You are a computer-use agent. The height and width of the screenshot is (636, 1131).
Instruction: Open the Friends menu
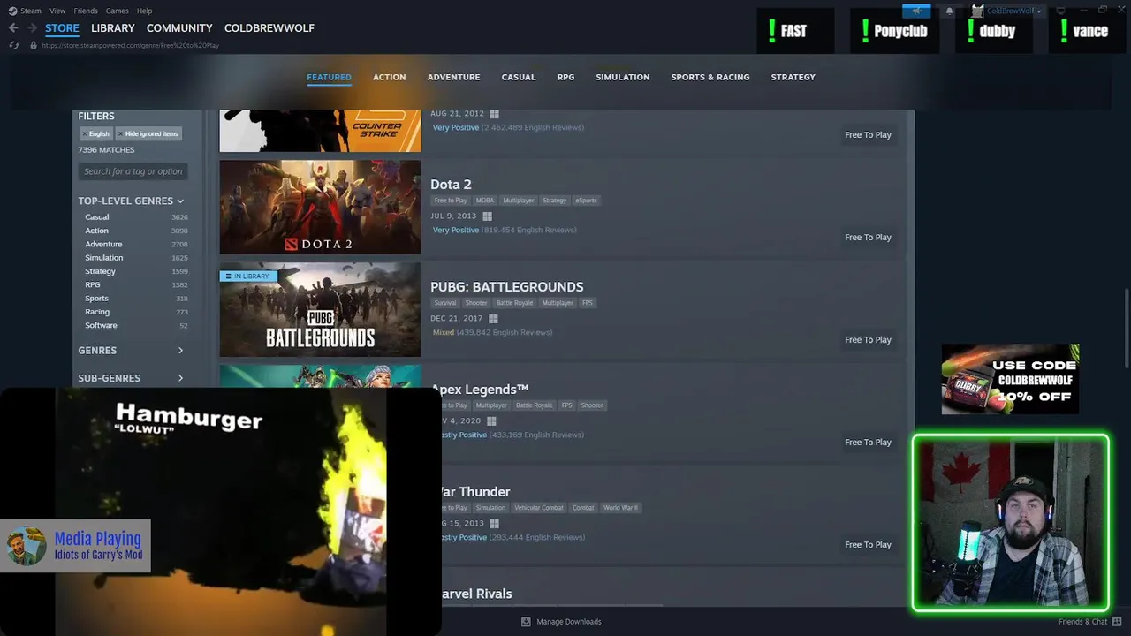coord(86,11)
